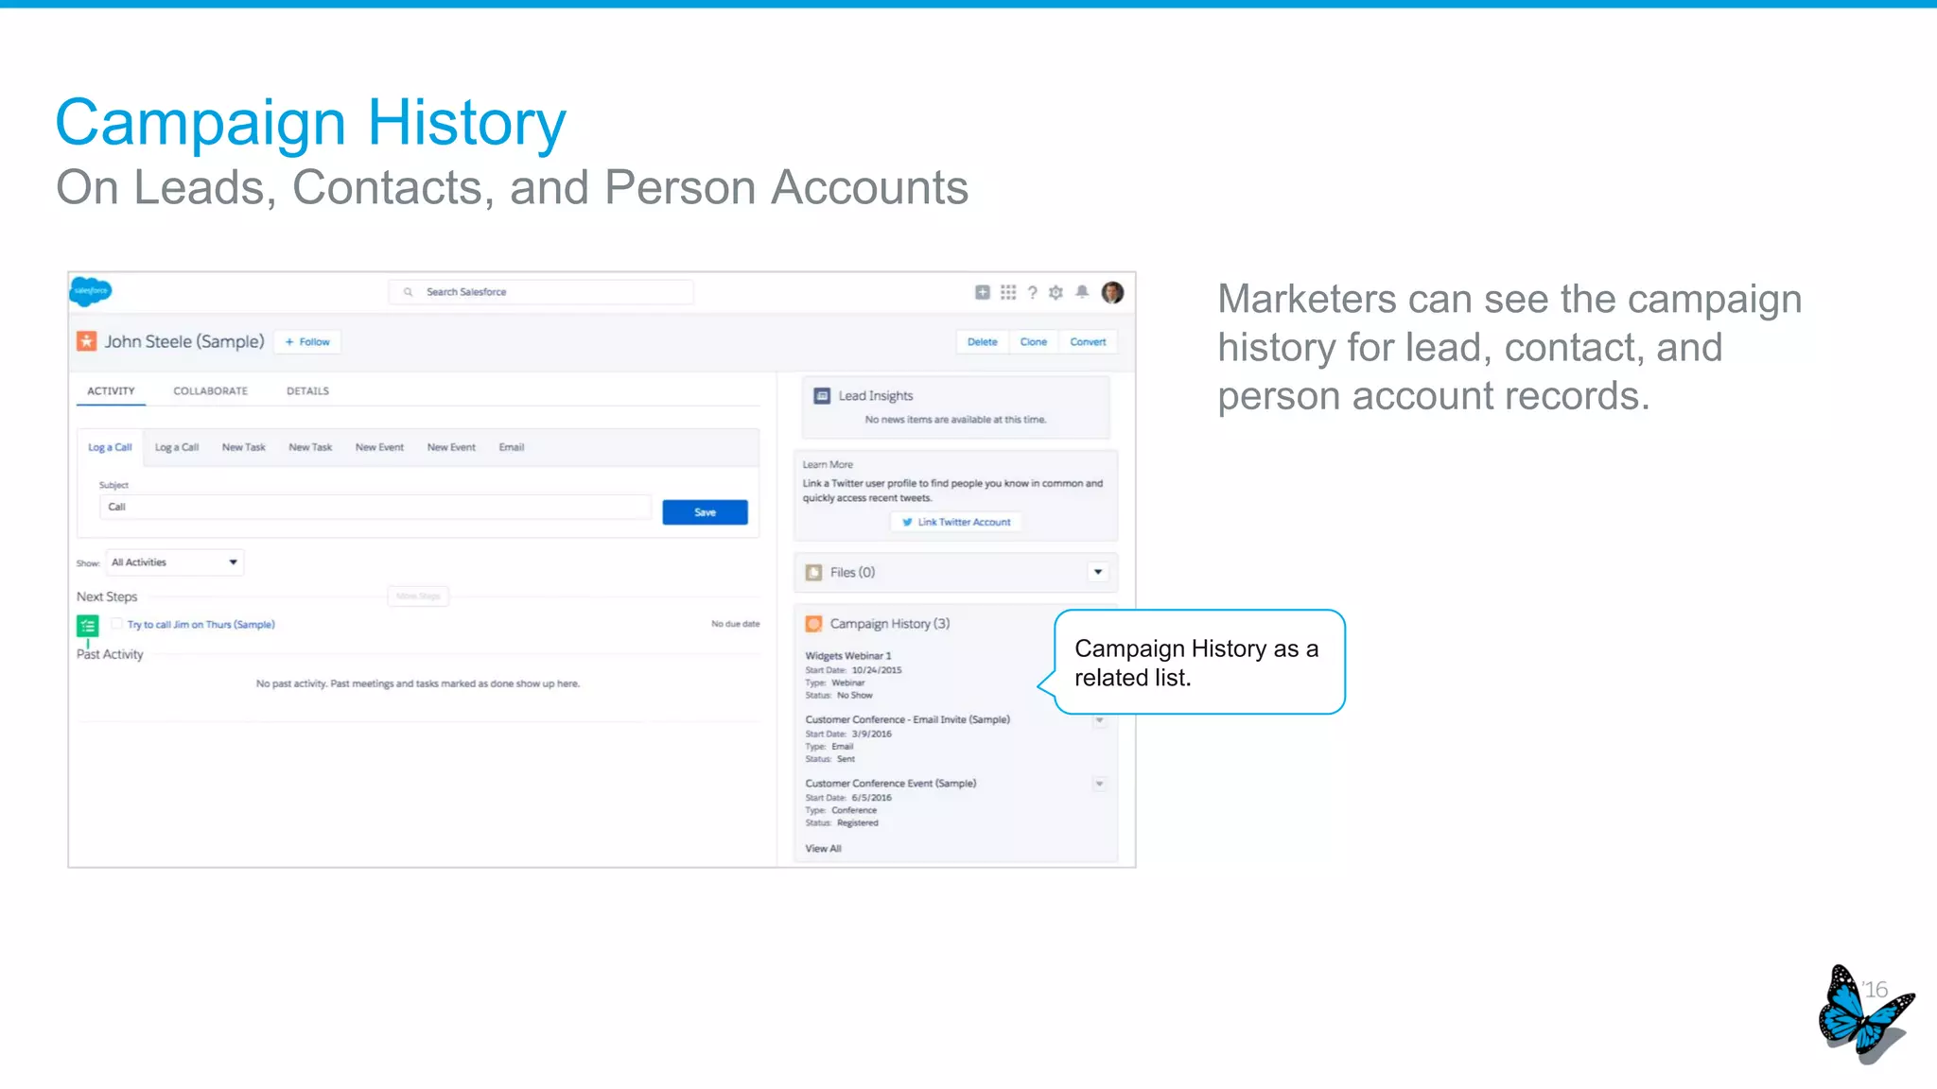Click the John Steele (Sample) record name
The height and width of the screenshot is (1089, 1937).
point(184,341)
